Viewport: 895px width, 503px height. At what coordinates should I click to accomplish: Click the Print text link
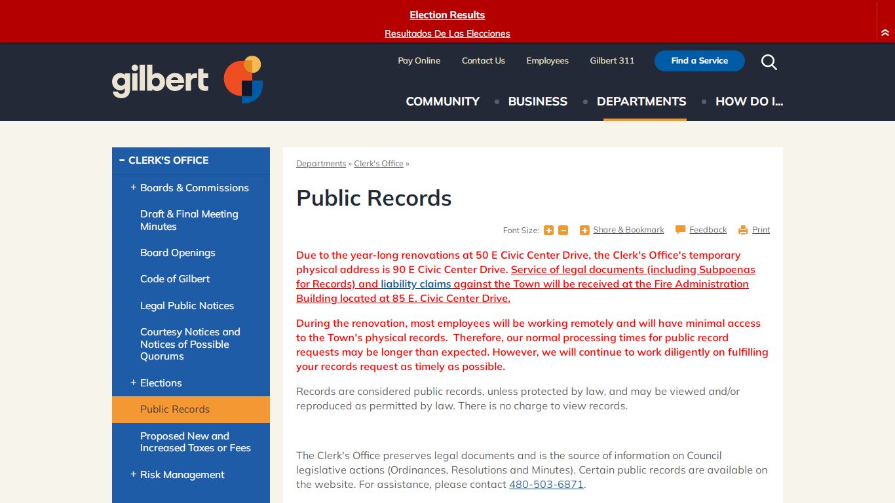tap(761, 230)
